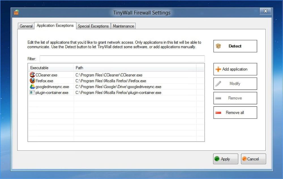The height and width of the screenshot is (179, 283).
Task: Click the green circle icon on Apply
Action: 217,159
